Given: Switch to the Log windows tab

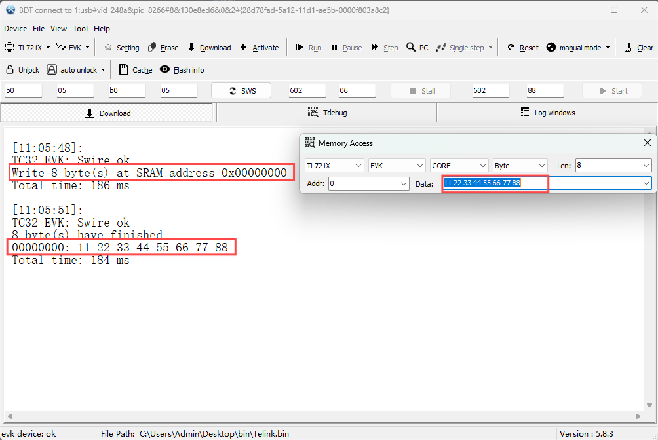Looking at the screenshot, I should tap(547, 113).
